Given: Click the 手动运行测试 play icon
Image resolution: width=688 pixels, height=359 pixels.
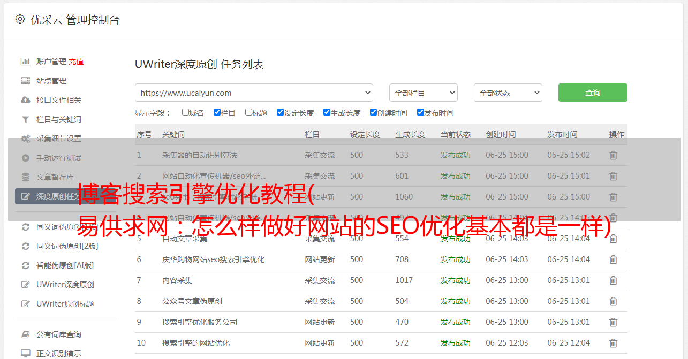Looking at the screenshot, I should pyautogui.click(x=25, y=158).
